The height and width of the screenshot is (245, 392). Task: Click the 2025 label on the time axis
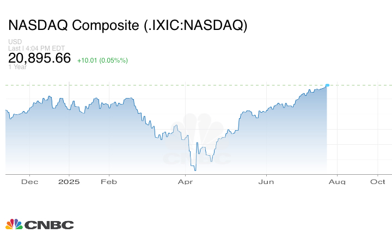point(69,181)
